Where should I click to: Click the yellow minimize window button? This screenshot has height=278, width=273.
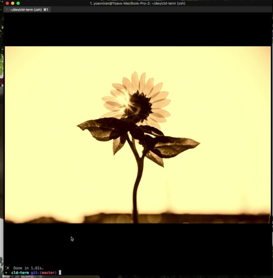click(x=13, y=3)
